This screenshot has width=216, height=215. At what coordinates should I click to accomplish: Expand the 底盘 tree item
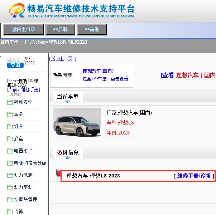point(19,139)
